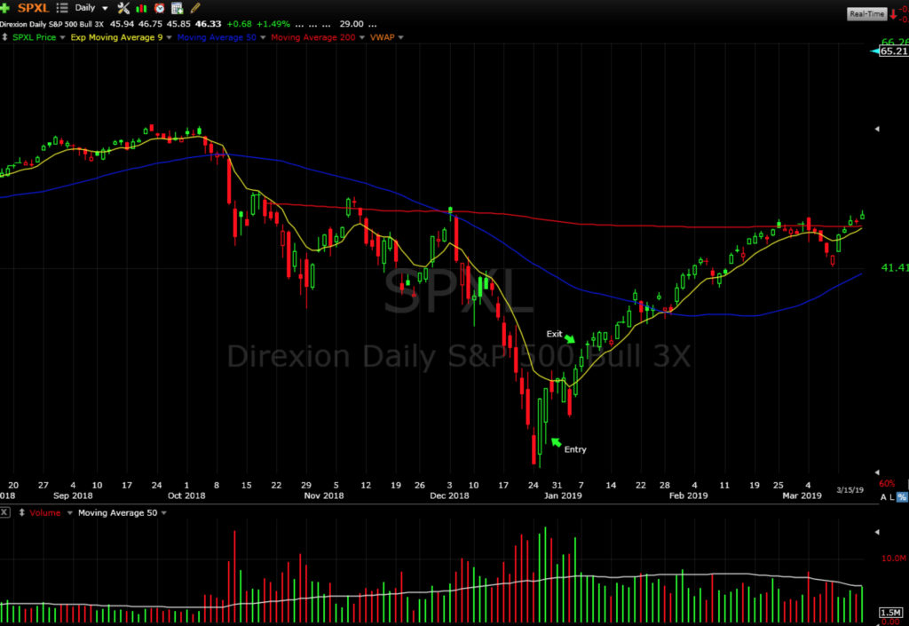Click the 60% red axis label
The image size is (909, 626).
point(887,483)
